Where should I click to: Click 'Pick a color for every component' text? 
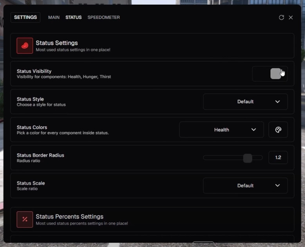[x=63, y=133]
